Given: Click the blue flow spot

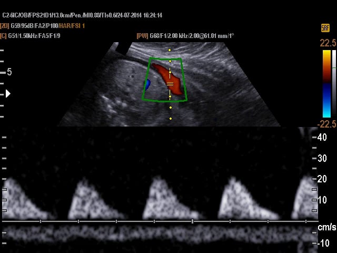Looking at the screenshot, I should click(147, 84).
